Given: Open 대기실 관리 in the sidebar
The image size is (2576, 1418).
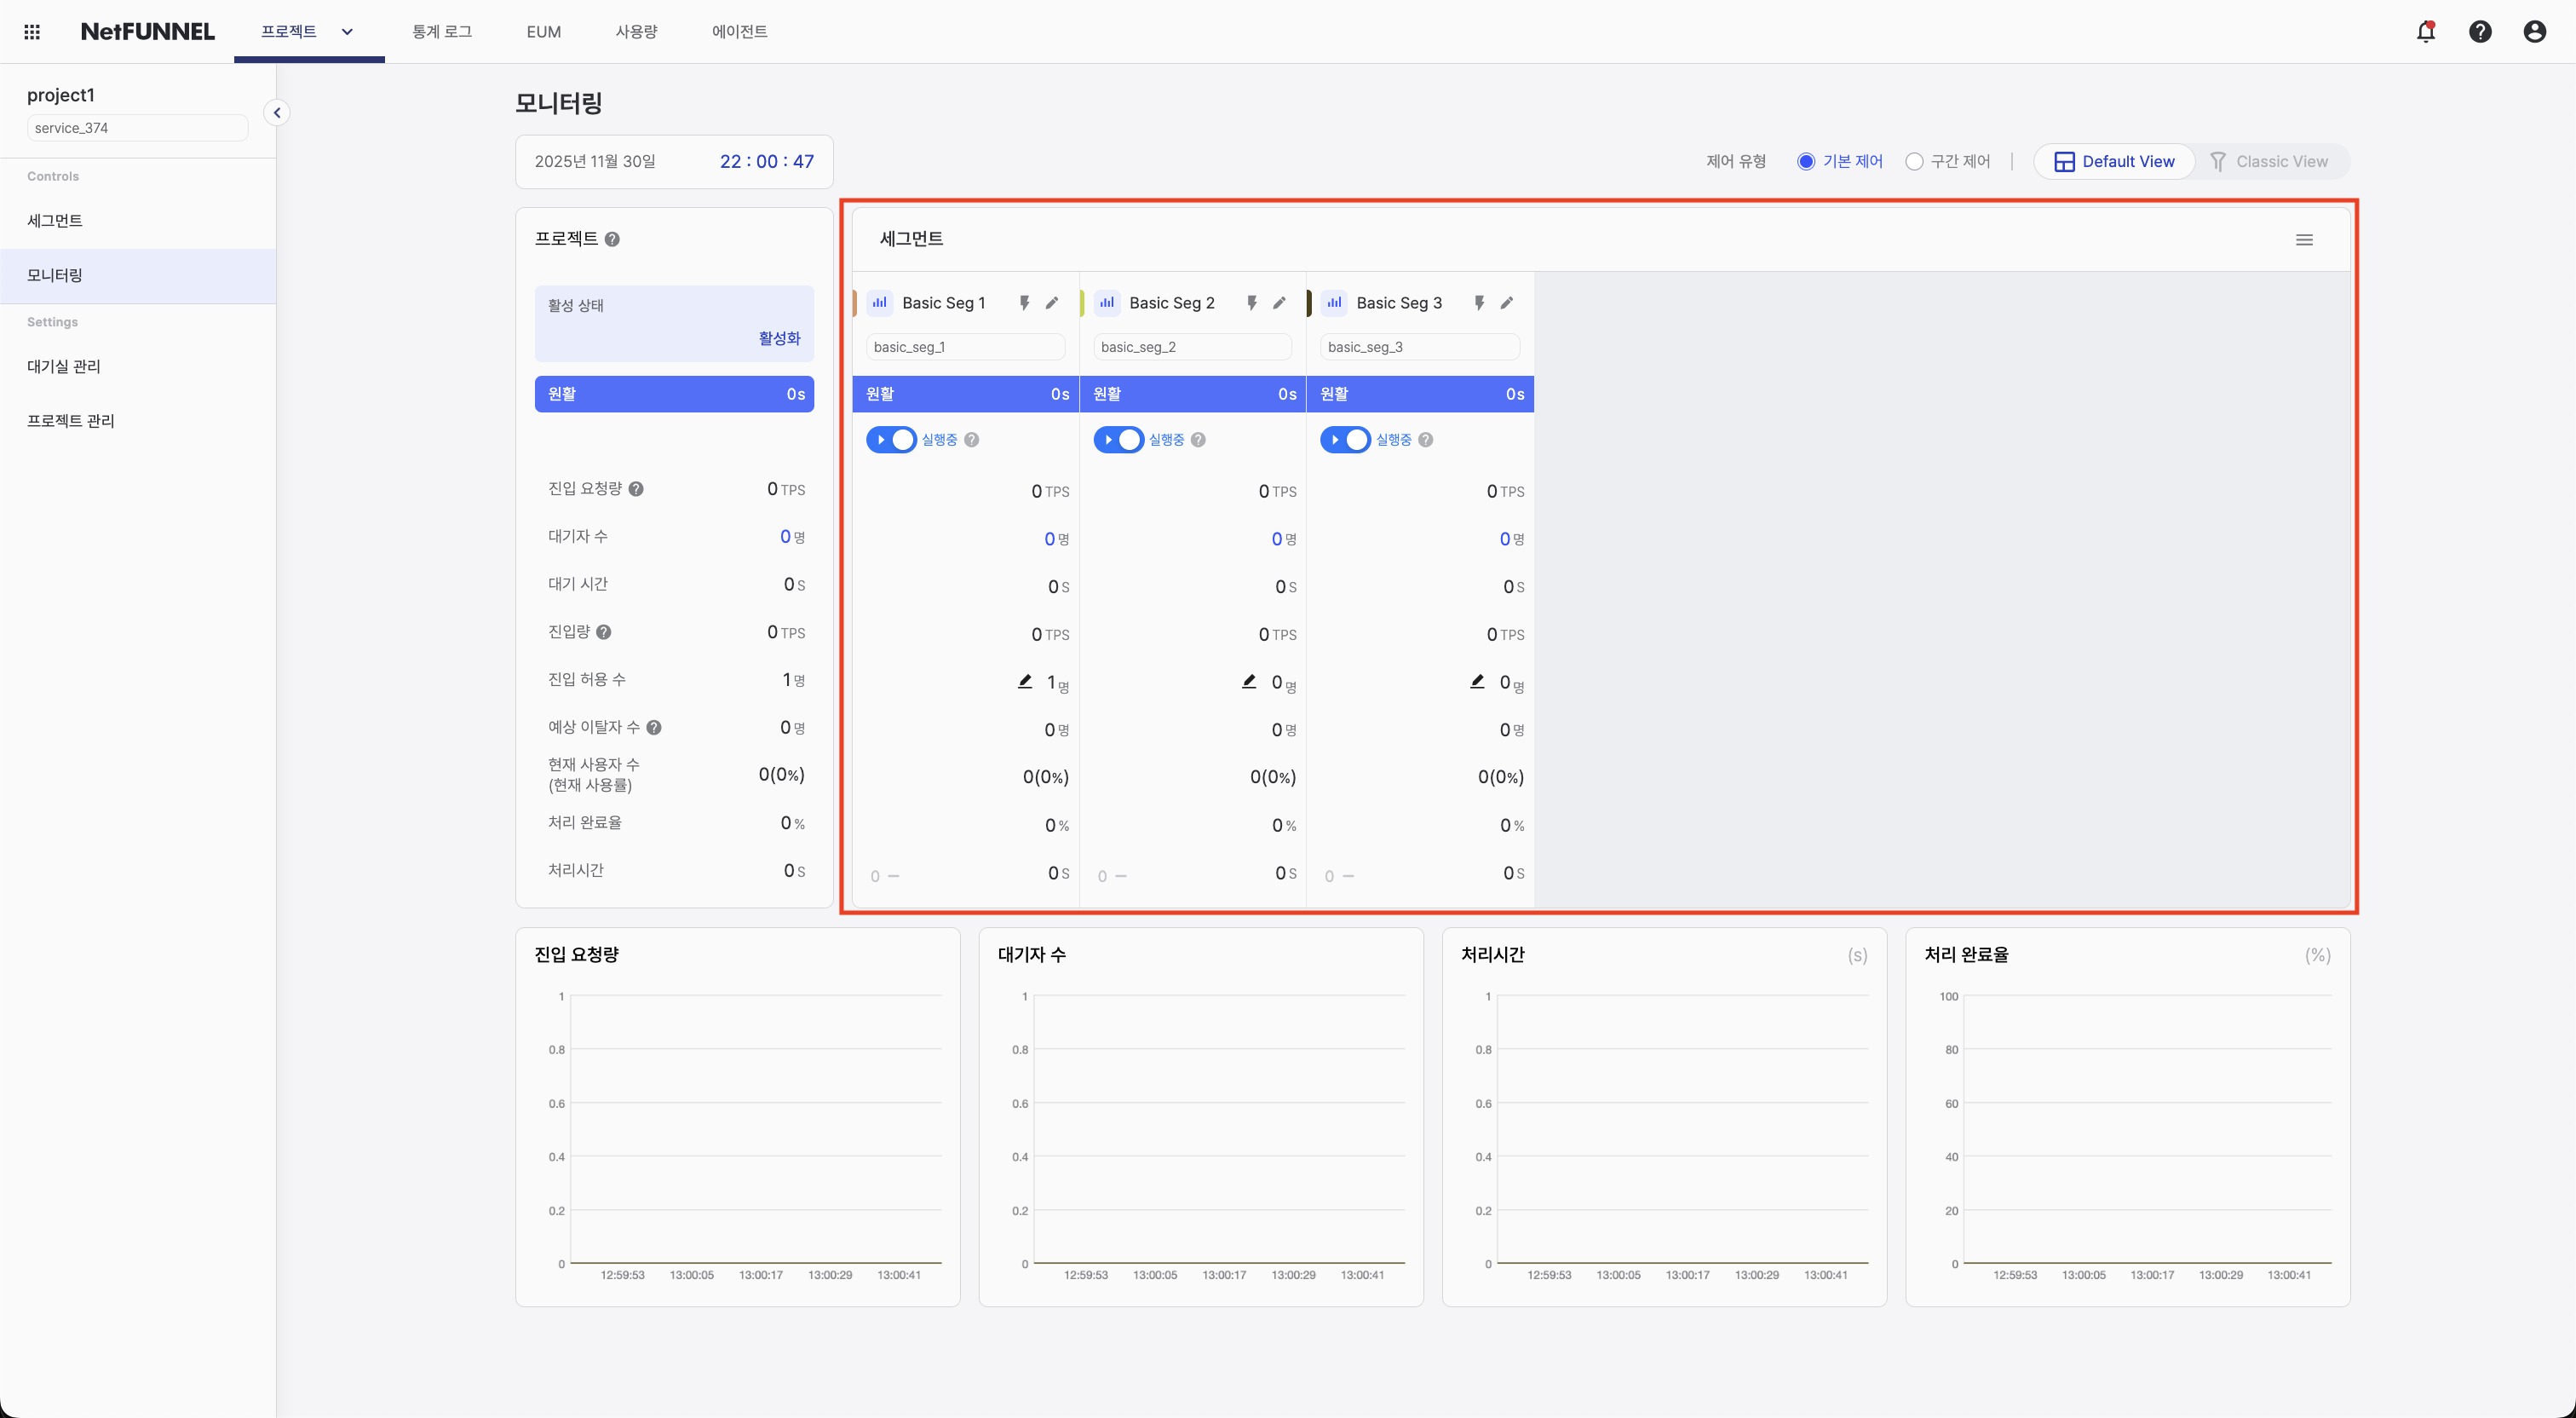Looking at the screenshot, I should (63, 366).
